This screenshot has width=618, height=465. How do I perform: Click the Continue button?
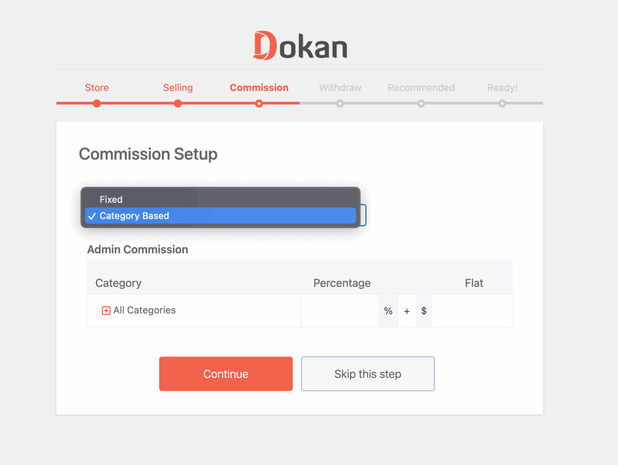click(226, 373)
